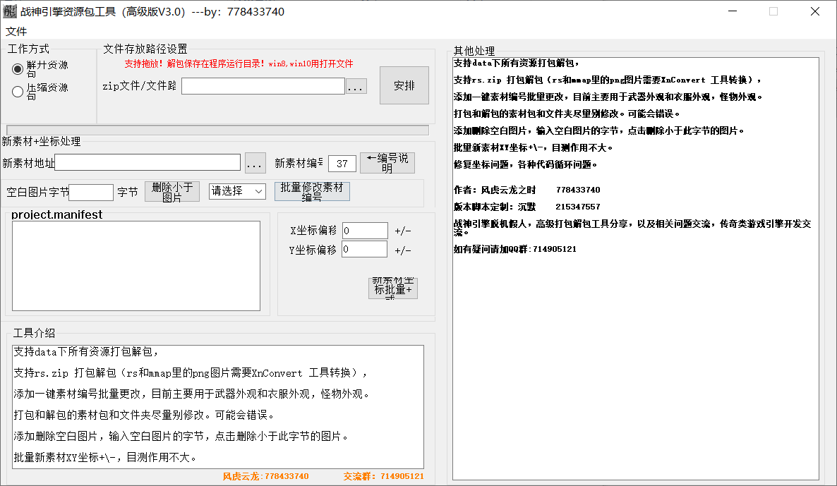This screenshot has width=837, height=486.
Task: Browse for the zip file with the ... button
Action: (x=356, y=87)
